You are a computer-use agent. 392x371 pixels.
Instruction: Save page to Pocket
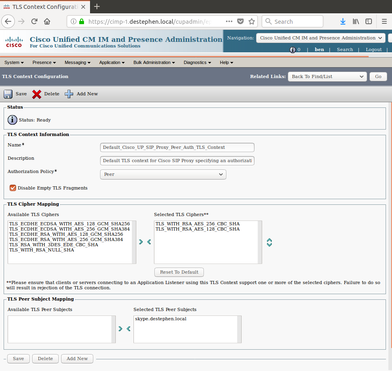pyautogui.click(x=240, y=21)
